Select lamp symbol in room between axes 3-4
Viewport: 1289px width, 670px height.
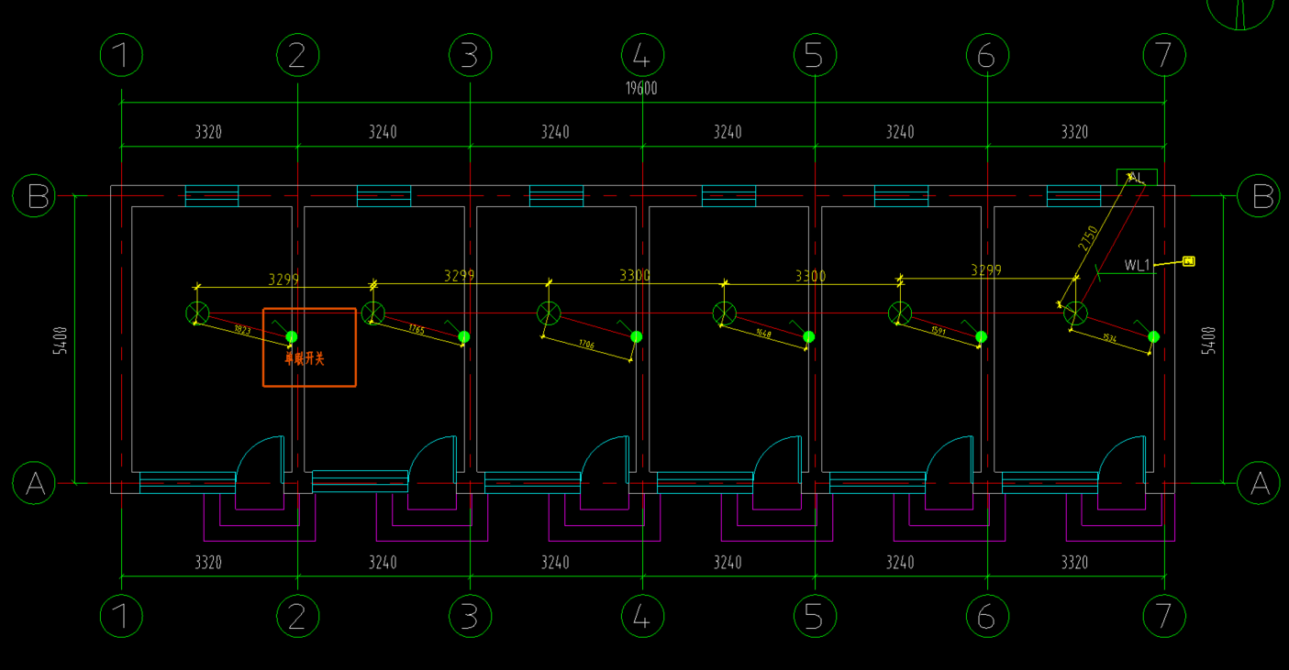(549, 313)
